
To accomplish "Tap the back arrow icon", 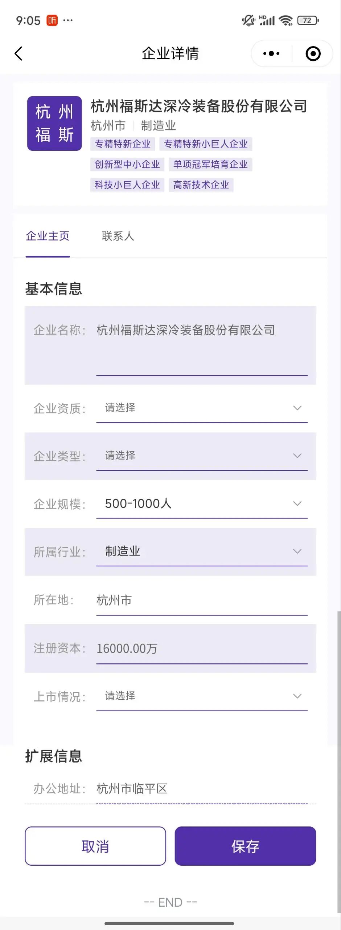I will pos(19,54).
